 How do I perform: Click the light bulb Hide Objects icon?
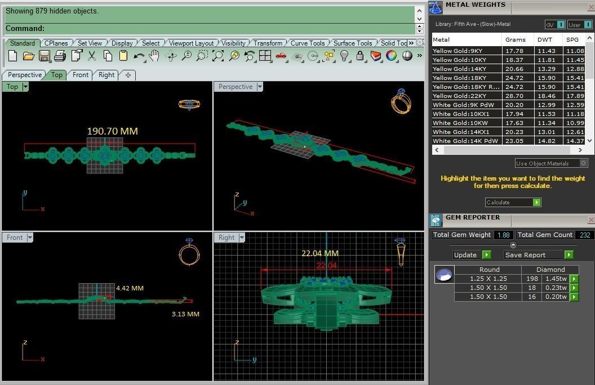coord(344,56)
